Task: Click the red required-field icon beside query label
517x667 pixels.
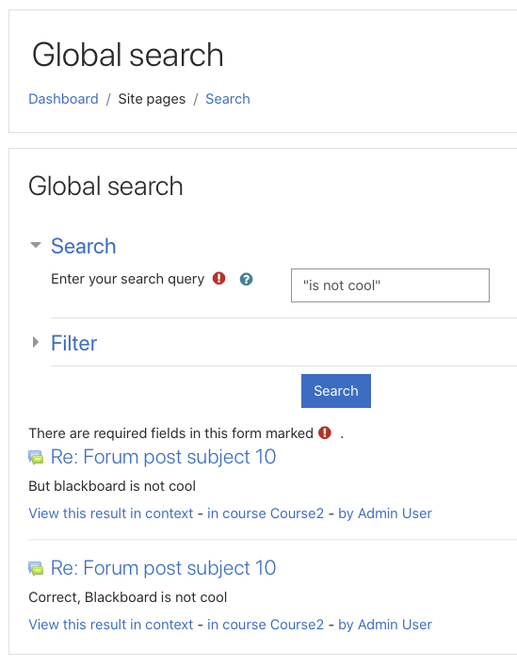Action: 219,278
